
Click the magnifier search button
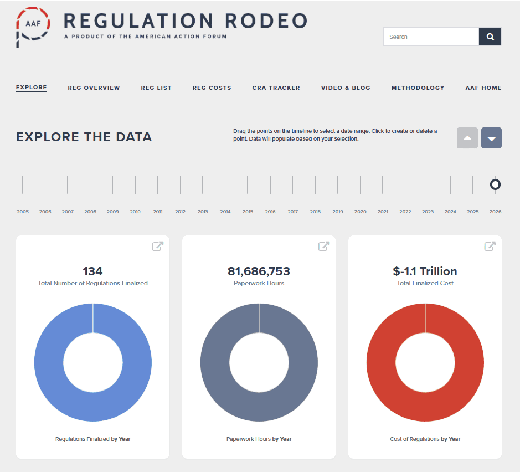point(490,37)
